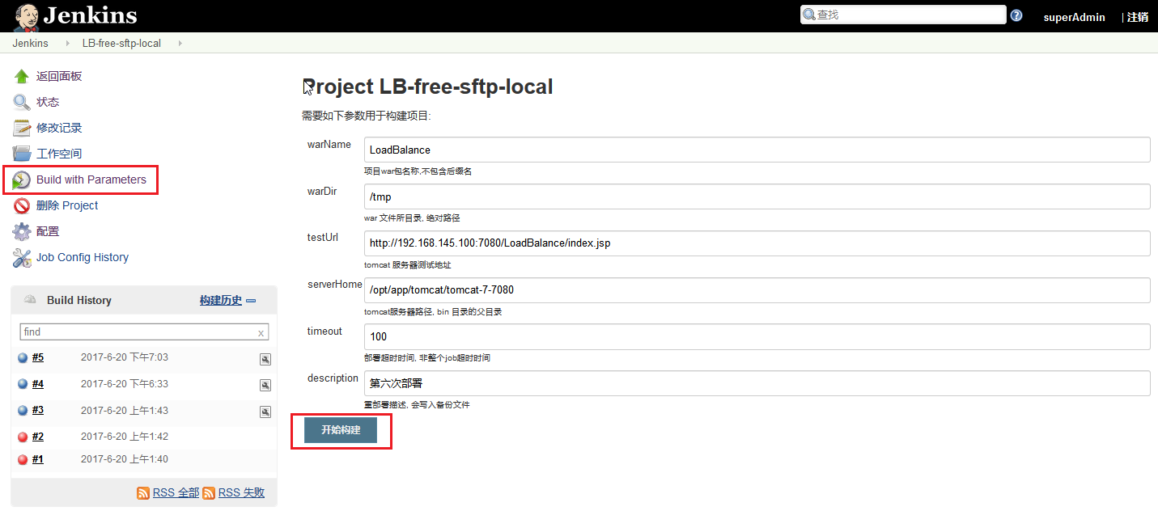The image size is (1158, 511).
Task: Select Build with Parameters in sidebar
Action: coord(91,179)
